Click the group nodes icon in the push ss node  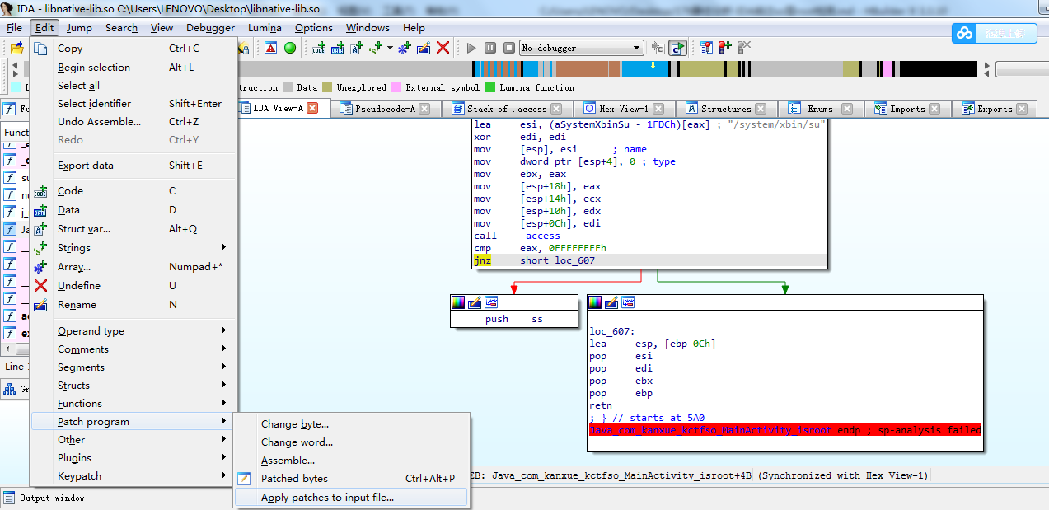coord(491,302)
